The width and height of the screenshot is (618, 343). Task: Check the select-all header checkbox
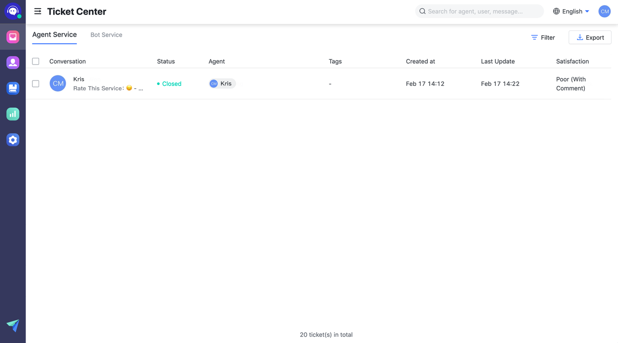[x=36, y=61]
